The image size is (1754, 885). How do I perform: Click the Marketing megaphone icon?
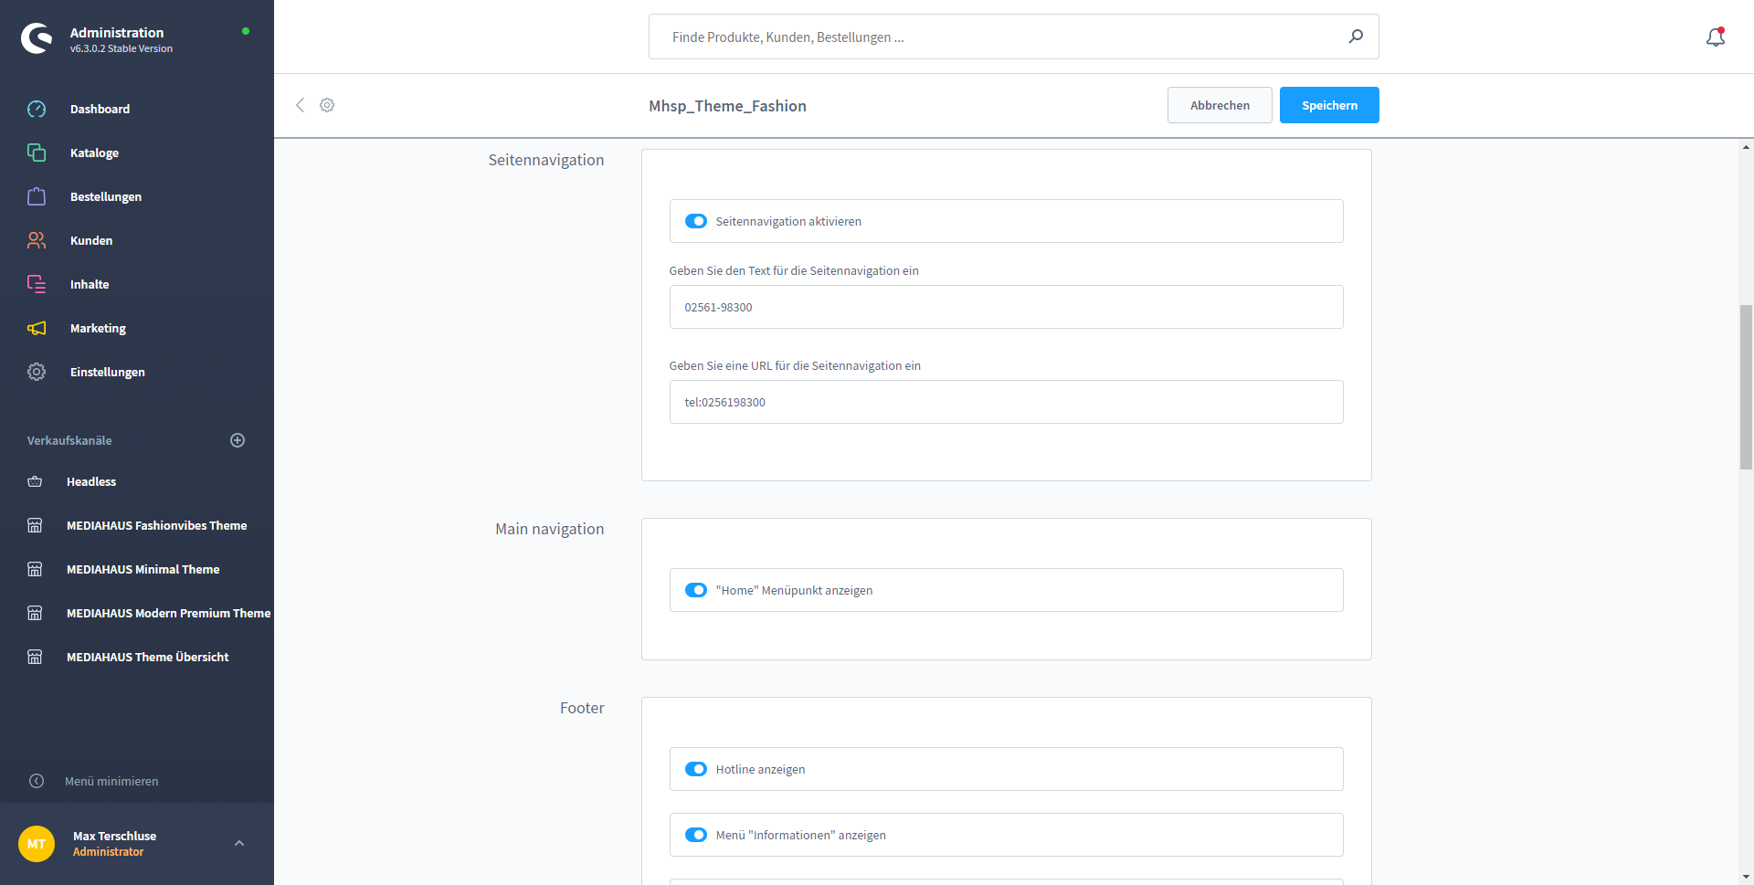[x=37, y=328]
